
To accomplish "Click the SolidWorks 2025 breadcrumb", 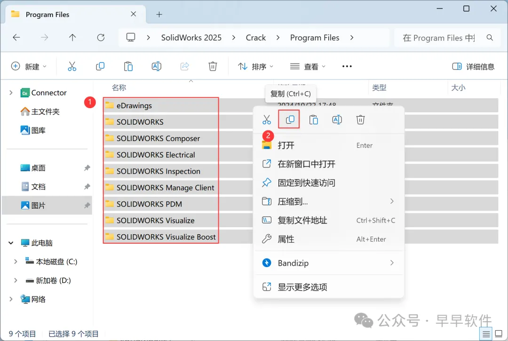I will tap(191, 38).
